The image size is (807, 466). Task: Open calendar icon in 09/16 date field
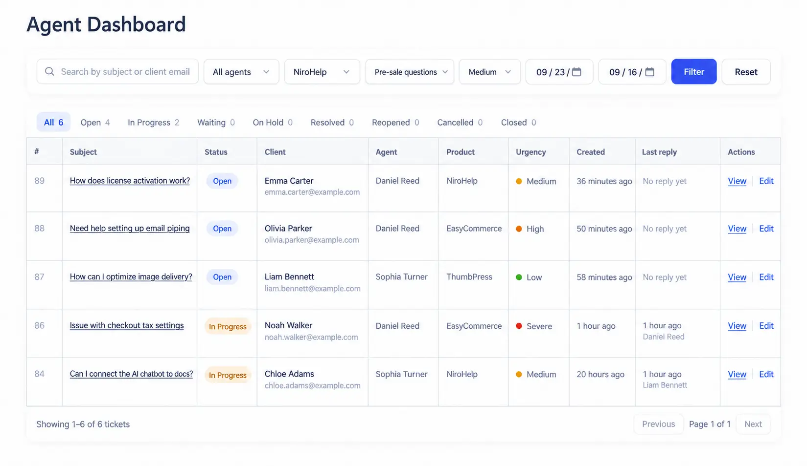tap(650, 72)
